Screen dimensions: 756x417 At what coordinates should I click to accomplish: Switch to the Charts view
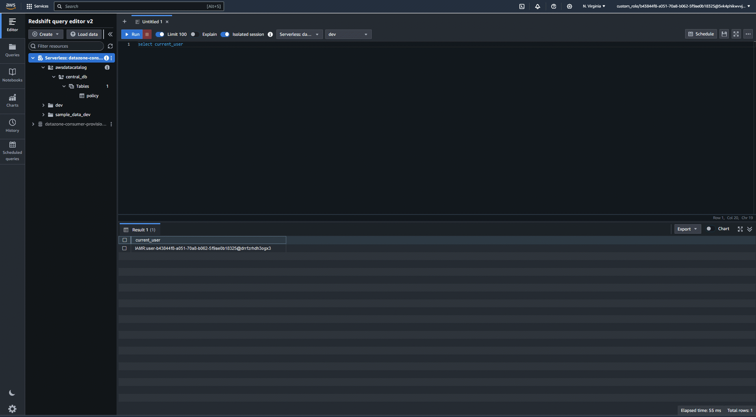(13, 101)
